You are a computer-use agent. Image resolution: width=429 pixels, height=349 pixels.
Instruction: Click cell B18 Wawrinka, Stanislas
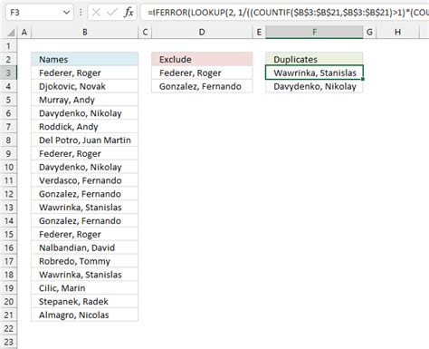coord(85,275)
